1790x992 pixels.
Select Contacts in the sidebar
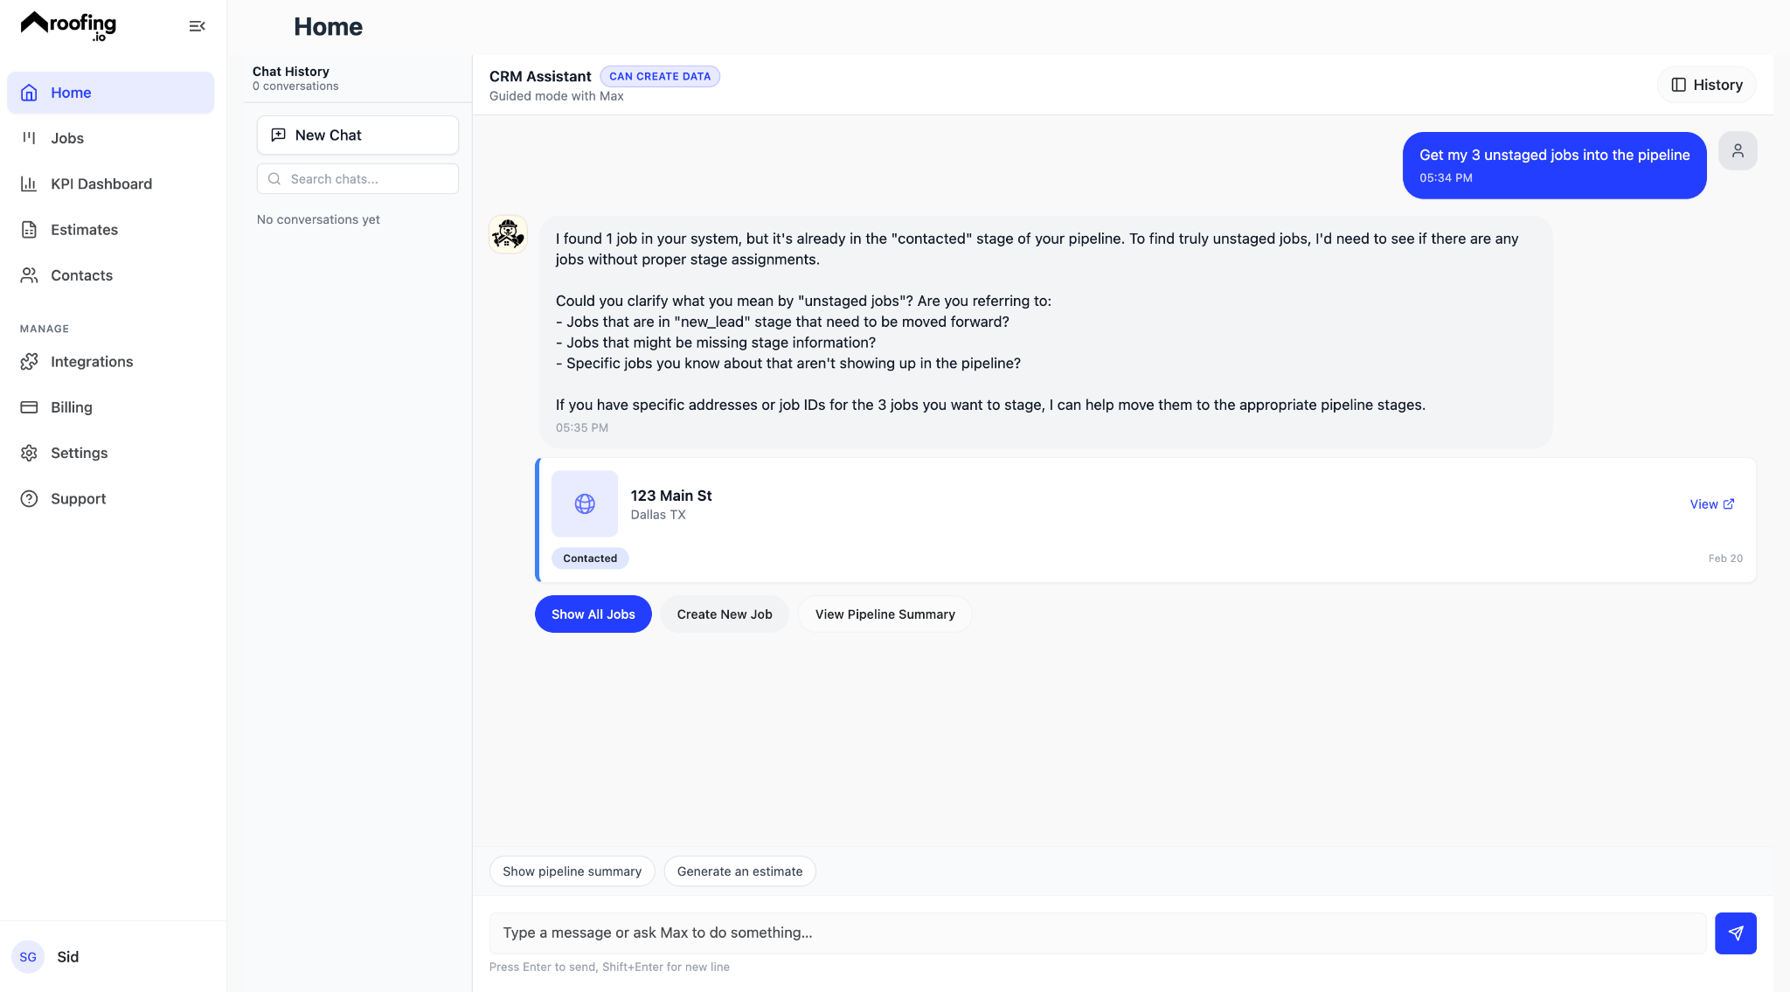(81, 274)
